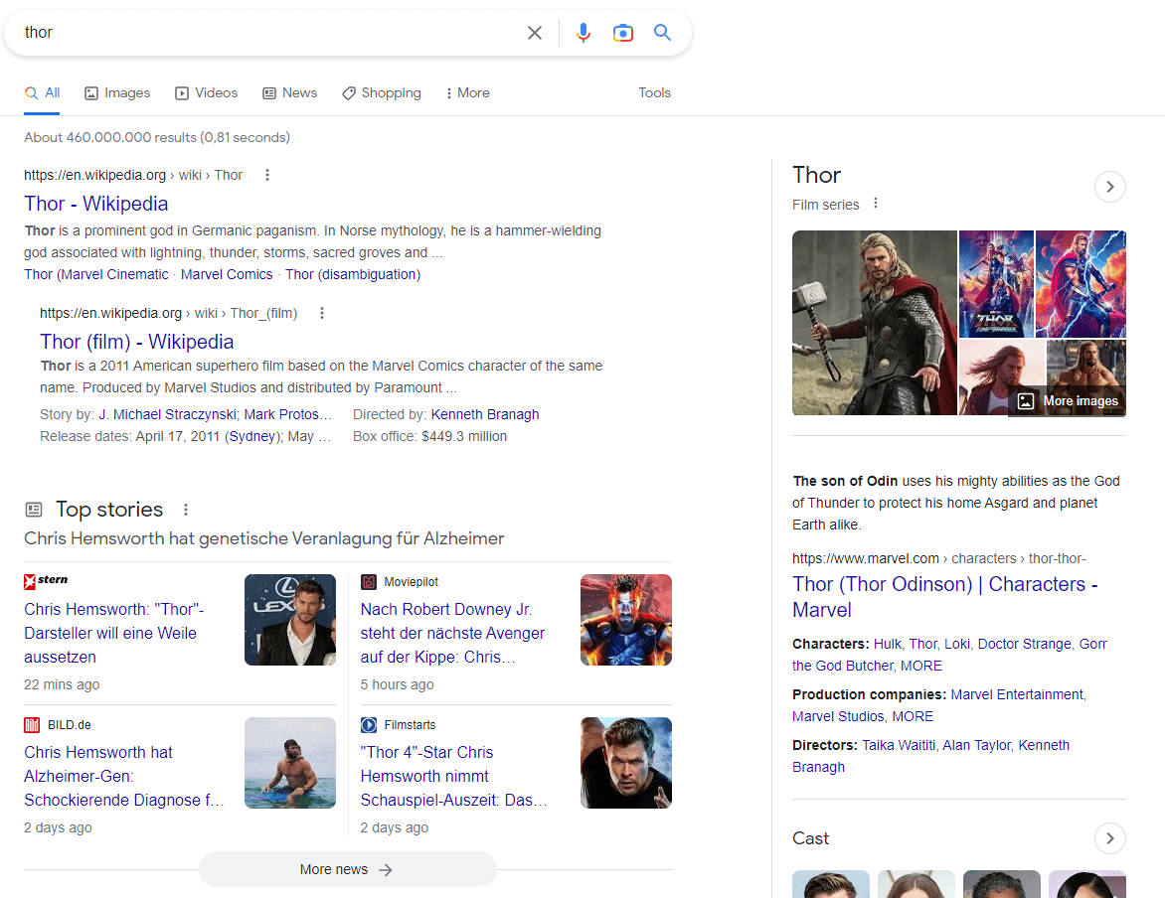Open Chris Hemsworth Lexus thumbnail in stern story
Image resolution: width=1165 pixels, height=898 pixels.
(x=290, y=620)
